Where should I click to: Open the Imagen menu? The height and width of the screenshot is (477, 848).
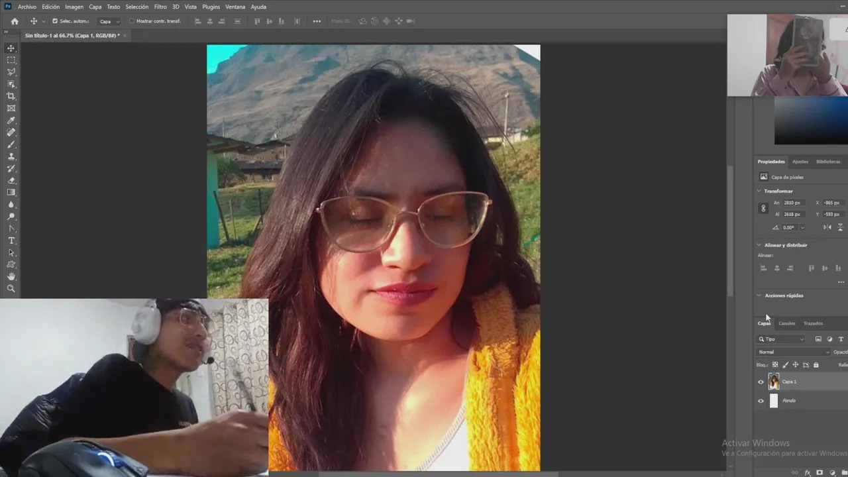coord(74,7)
